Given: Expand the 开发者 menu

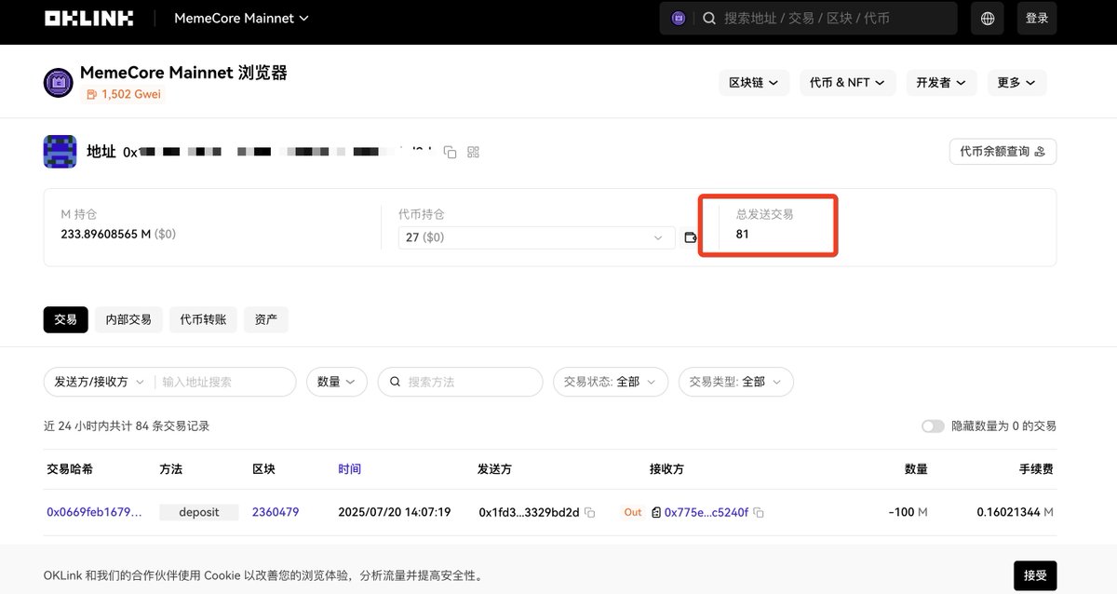Looking at the screenshot, I should coord(942,83).
